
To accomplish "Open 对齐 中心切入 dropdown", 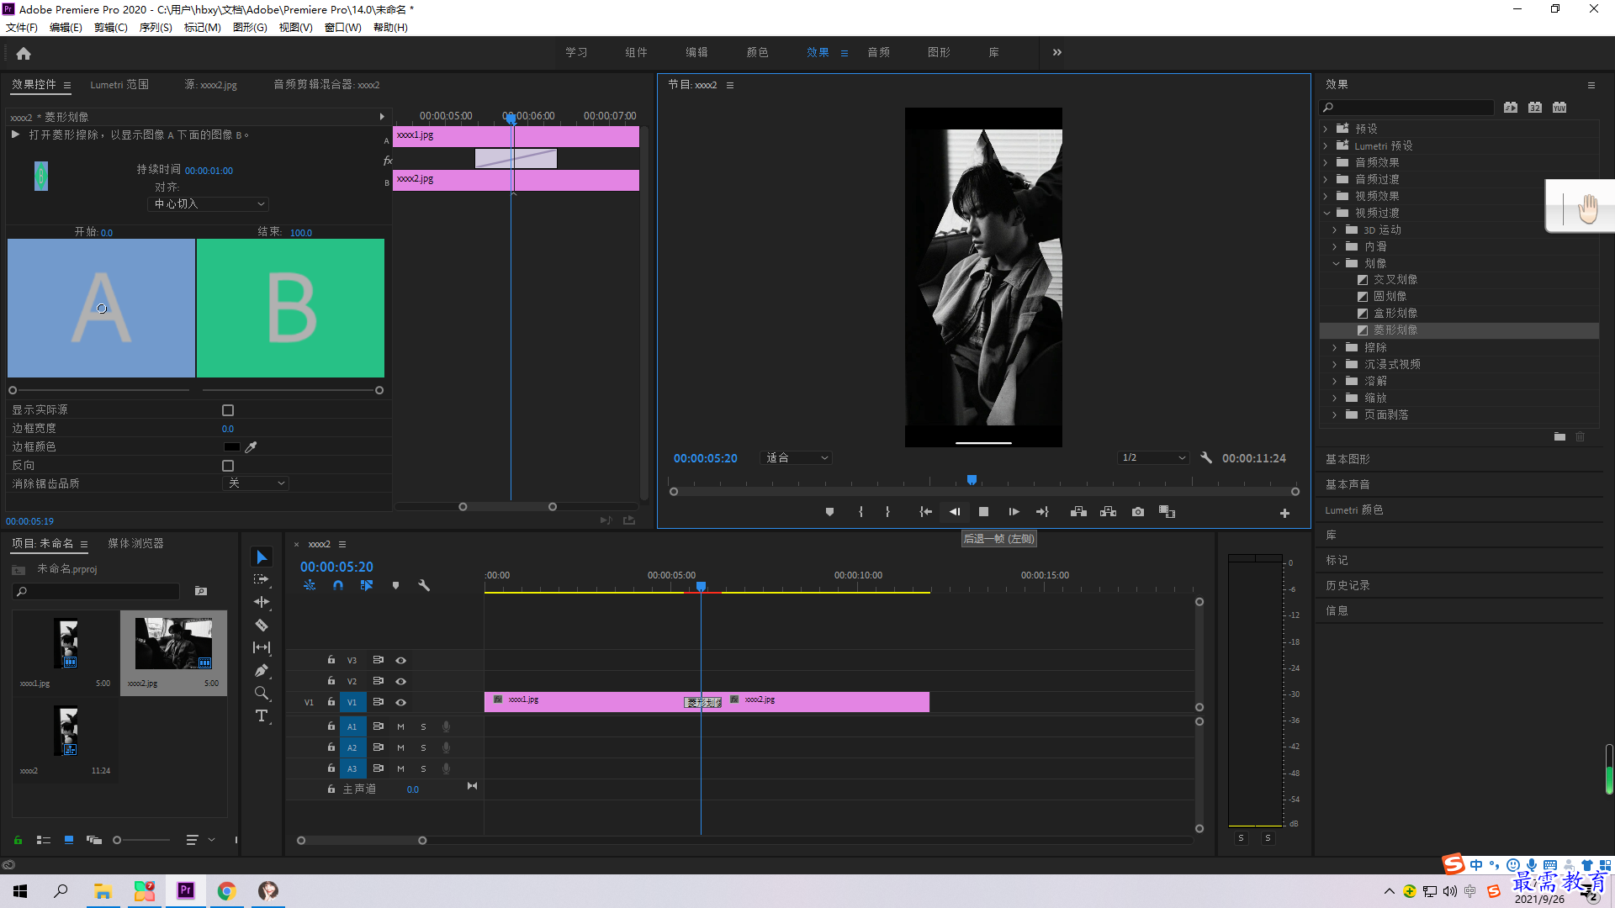I will click(x=209, y=204).
